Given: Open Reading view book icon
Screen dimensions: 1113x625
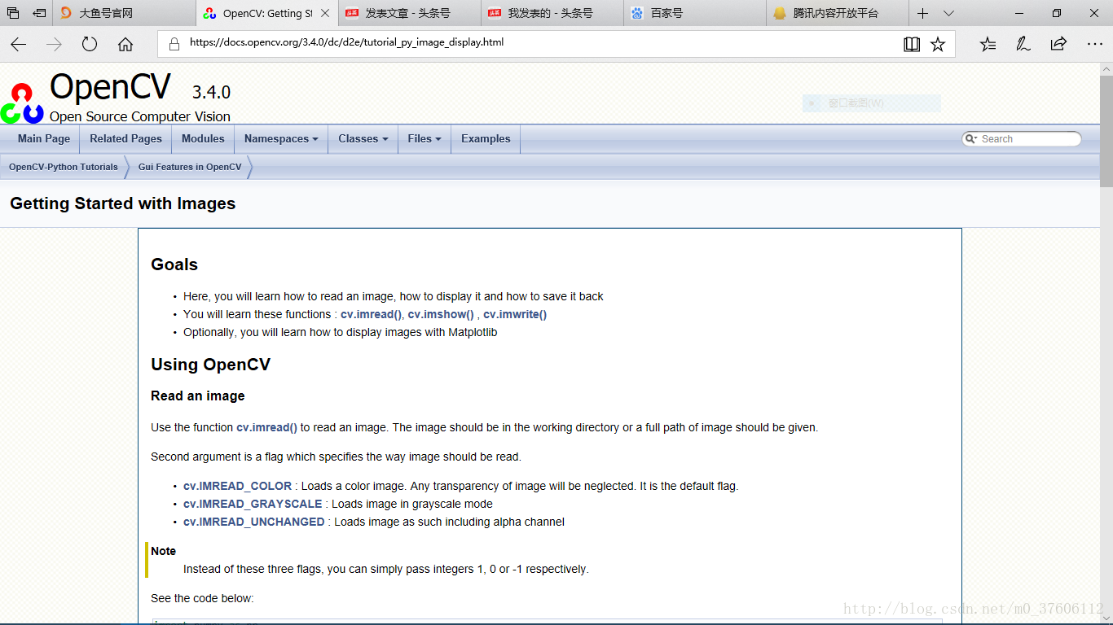Looking at the screenshot, I should (x=912, y=44).
